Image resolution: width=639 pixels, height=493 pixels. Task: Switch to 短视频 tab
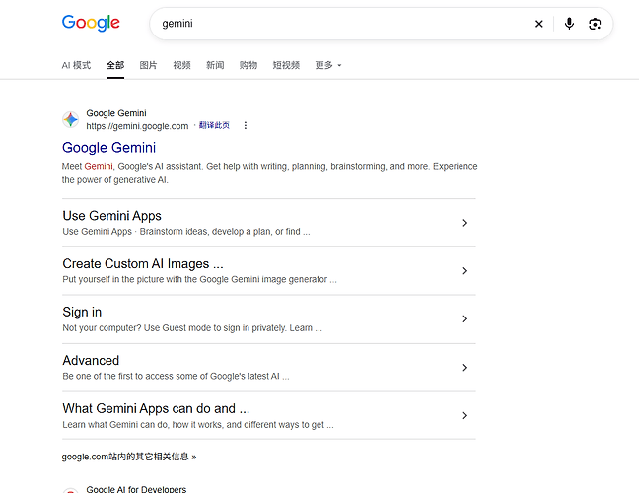(x=286, y=65)
